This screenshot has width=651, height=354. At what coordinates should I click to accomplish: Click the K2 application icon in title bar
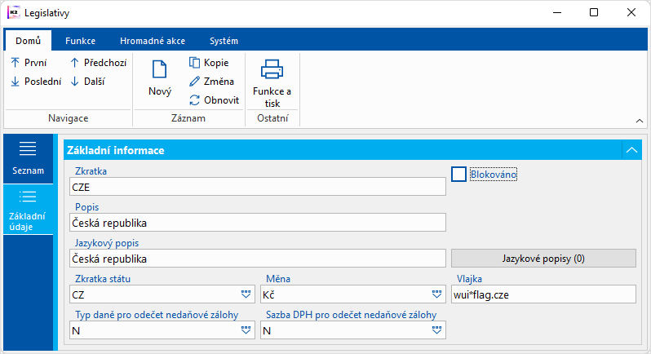(14, 12)
